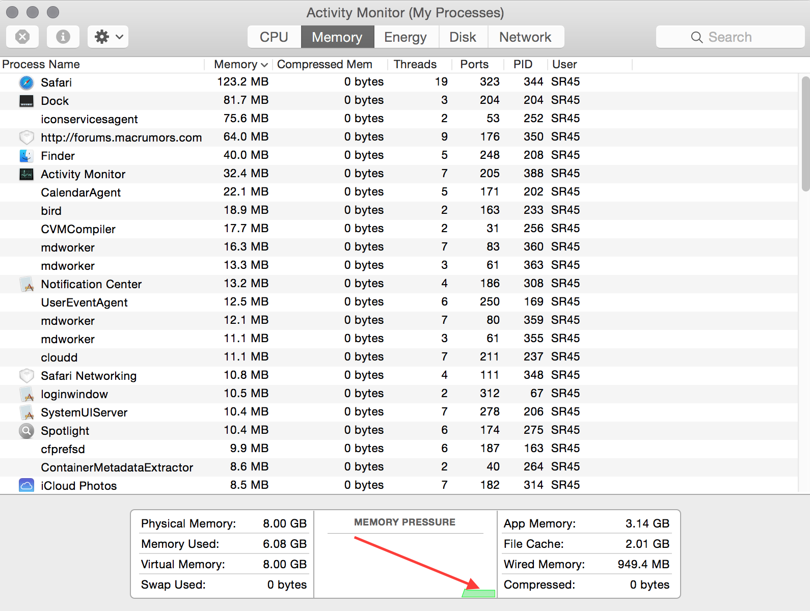
Task: Click the Compressed 0 bytes summary value
Action: [650, 585]
